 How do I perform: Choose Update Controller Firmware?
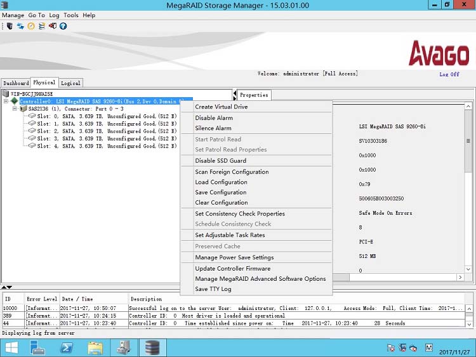click(256, 269)
